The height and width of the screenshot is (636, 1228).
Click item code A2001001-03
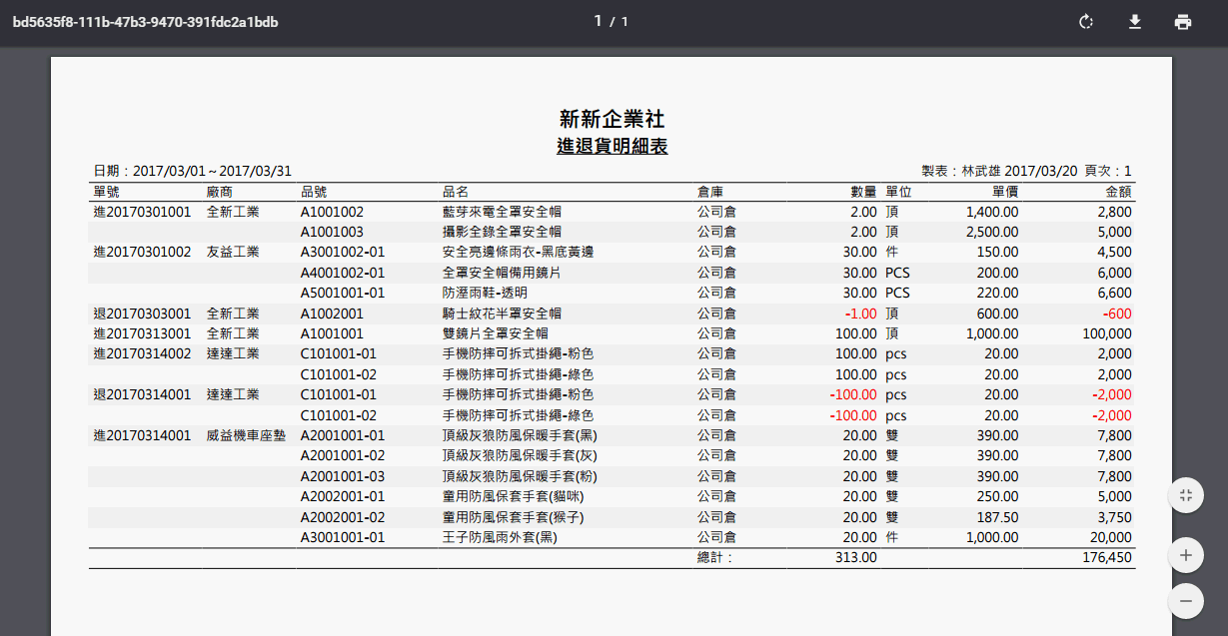coord(342,476)
